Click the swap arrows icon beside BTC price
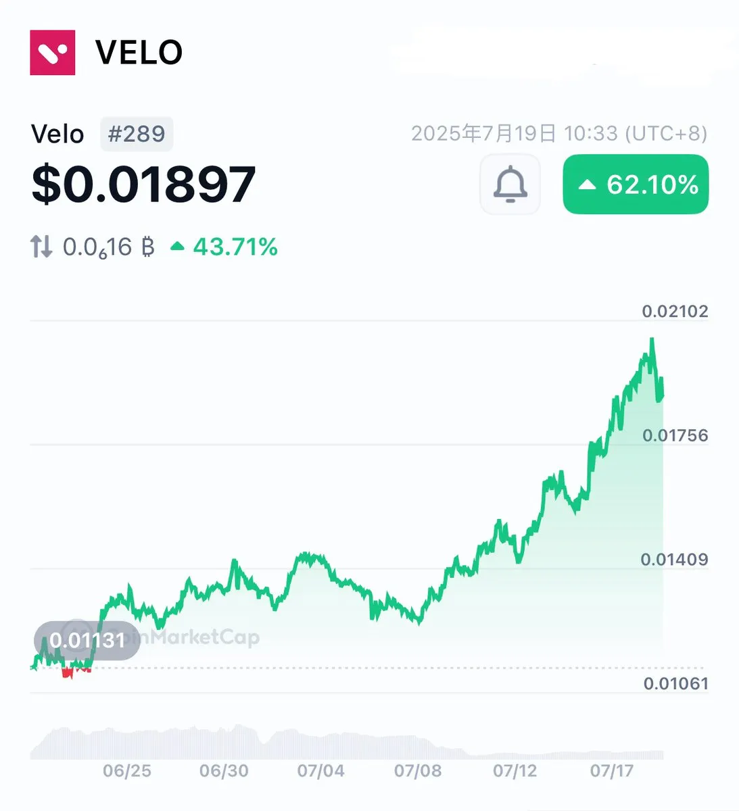The image size is (739, 811). (x=41, y=247)
